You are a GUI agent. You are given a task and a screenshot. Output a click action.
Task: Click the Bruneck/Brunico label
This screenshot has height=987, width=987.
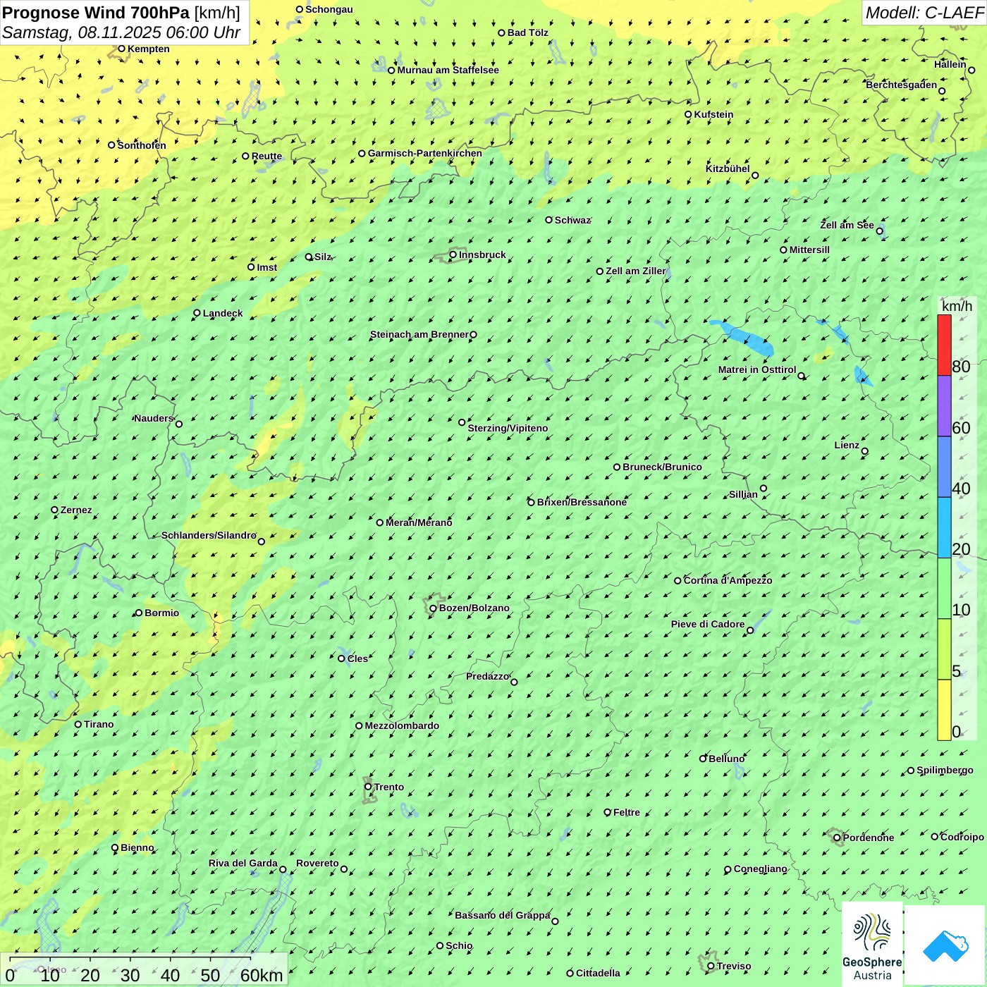(662, 467)
